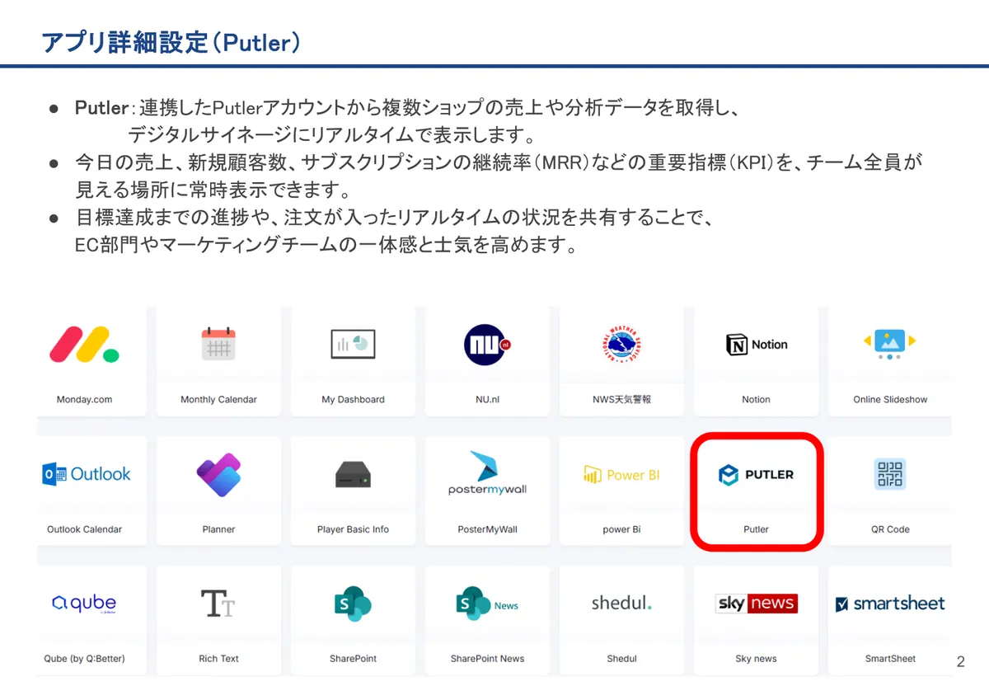The image size is (989, 700).
Task: Click the slide page number 2
Action: tap(960, 662)
